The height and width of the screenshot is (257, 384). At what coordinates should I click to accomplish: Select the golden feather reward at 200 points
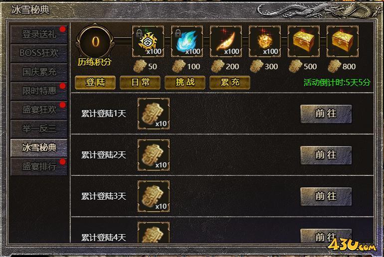(x=226, y=41)
